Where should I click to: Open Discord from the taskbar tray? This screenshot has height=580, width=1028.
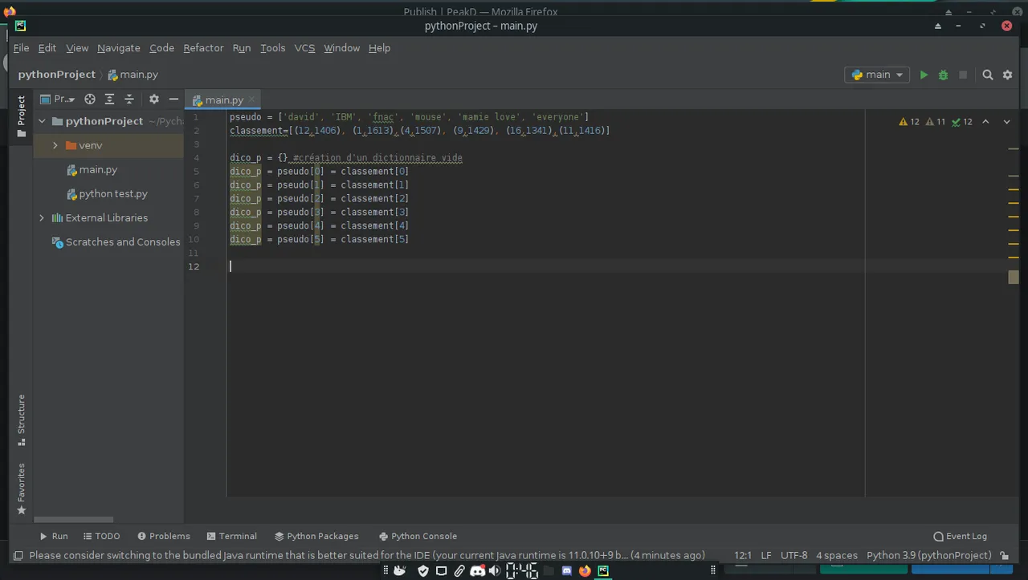tap(477, 571)
